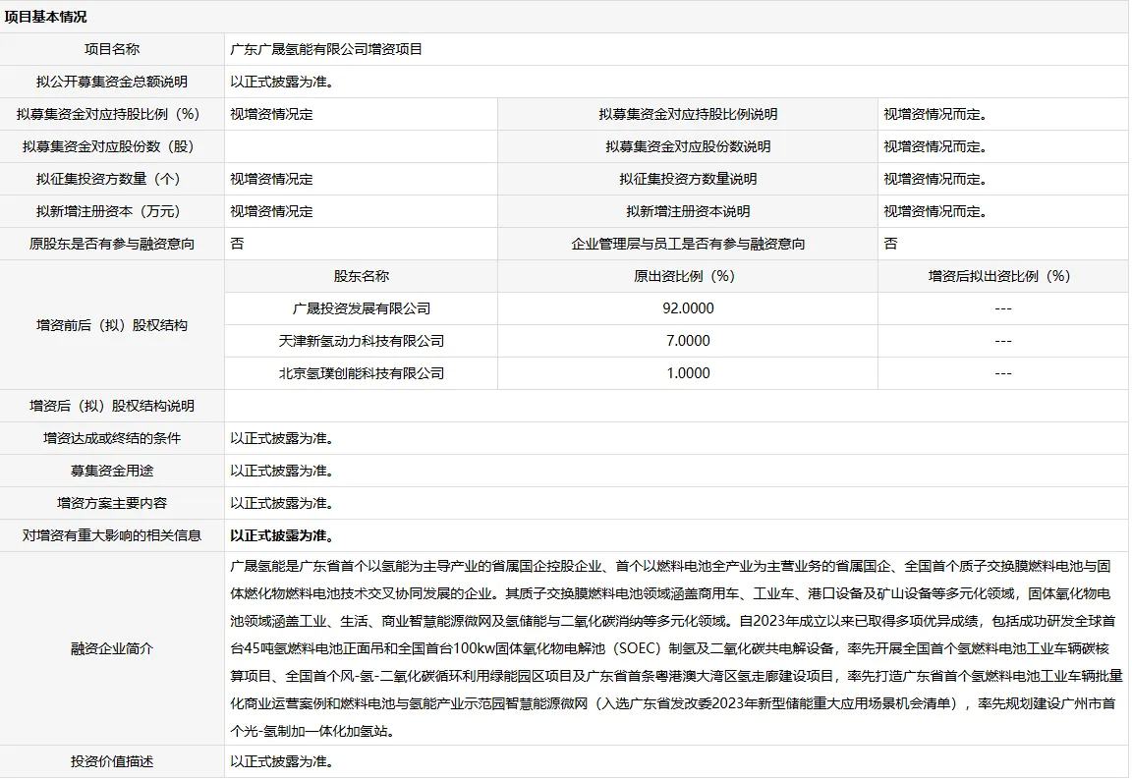Select the 拟募集资金对应持股比例说明 label
Screen dimensions: 1132x780
pyautogui.click(x=688, y=114)
